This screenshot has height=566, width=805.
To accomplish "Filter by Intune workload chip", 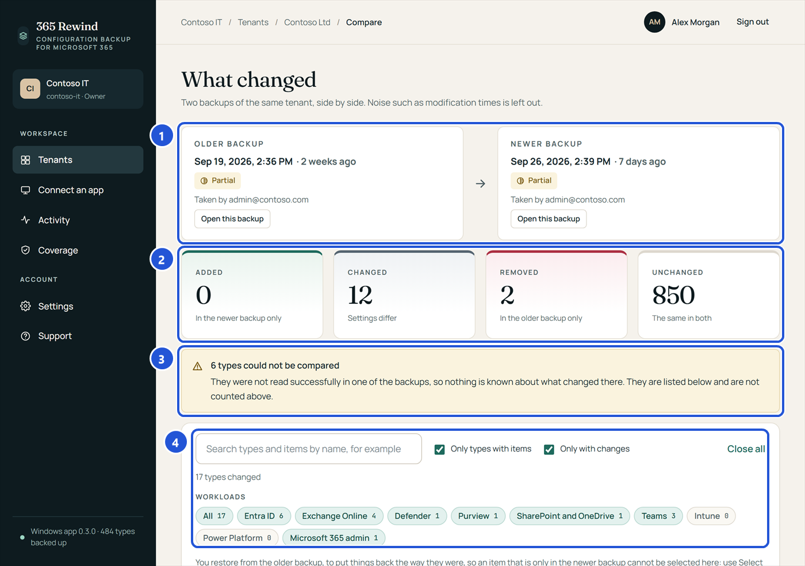I will click(x=711, y=516).
